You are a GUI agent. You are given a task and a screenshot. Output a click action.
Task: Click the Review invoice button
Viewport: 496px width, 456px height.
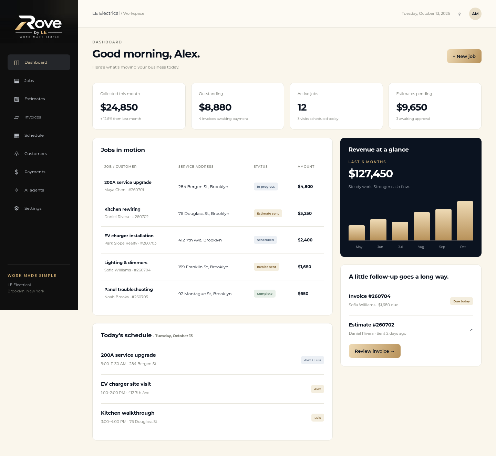[374, 351]
